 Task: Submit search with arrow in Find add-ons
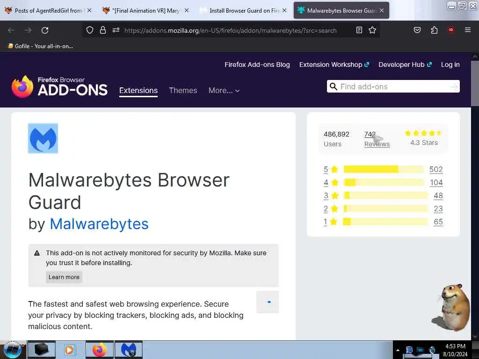coord(454,86)
